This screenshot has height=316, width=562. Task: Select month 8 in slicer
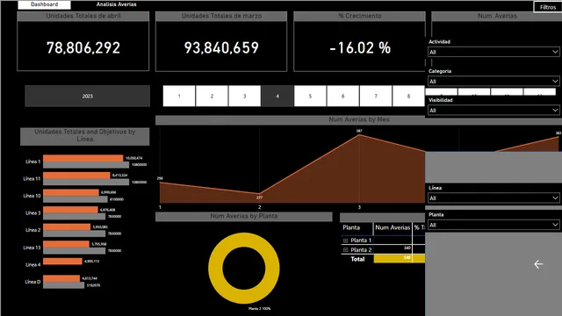[408, 96]
